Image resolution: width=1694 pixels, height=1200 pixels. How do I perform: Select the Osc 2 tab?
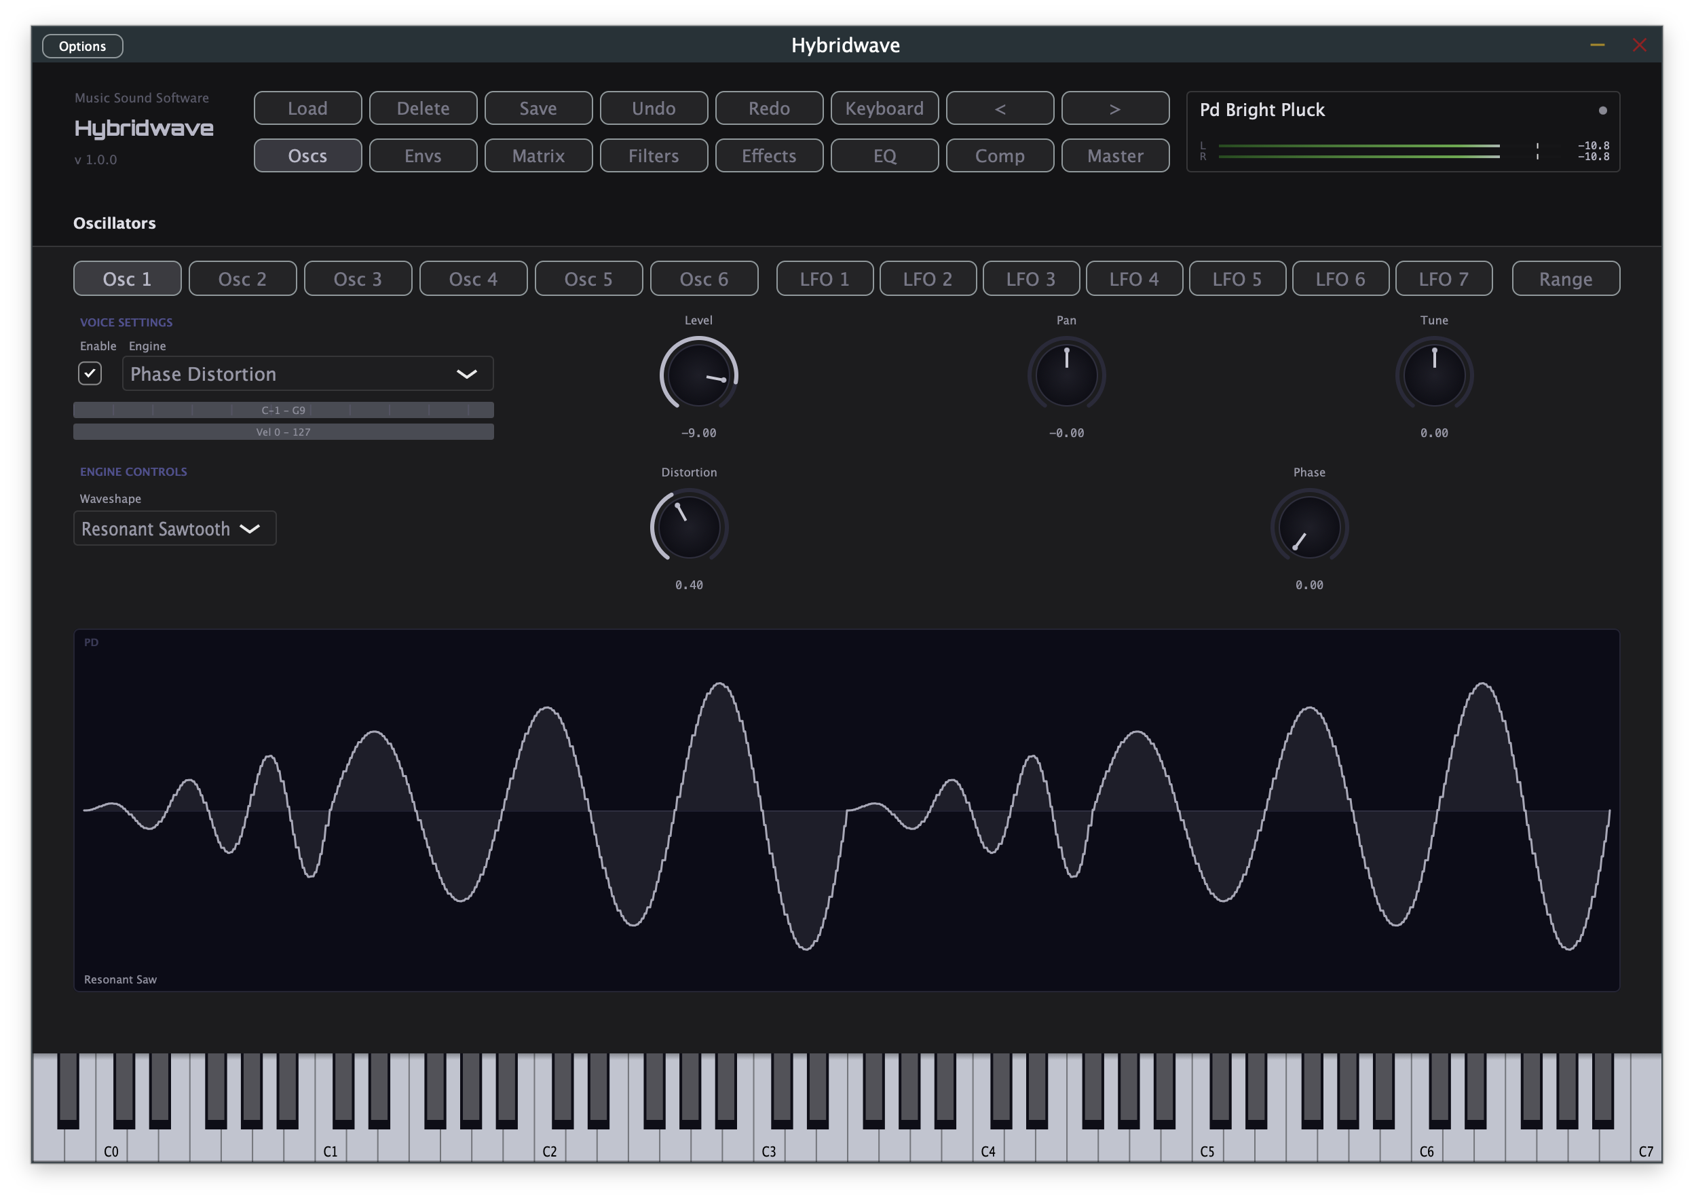tap(242, 278)
